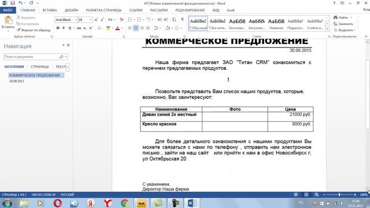
Task: Click the zoom slider handle in status bar
Action: (339, 195)
